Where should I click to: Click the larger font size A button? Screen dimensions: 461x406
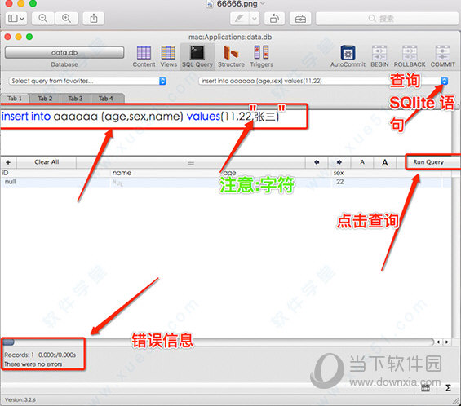[x=384, y=162]
